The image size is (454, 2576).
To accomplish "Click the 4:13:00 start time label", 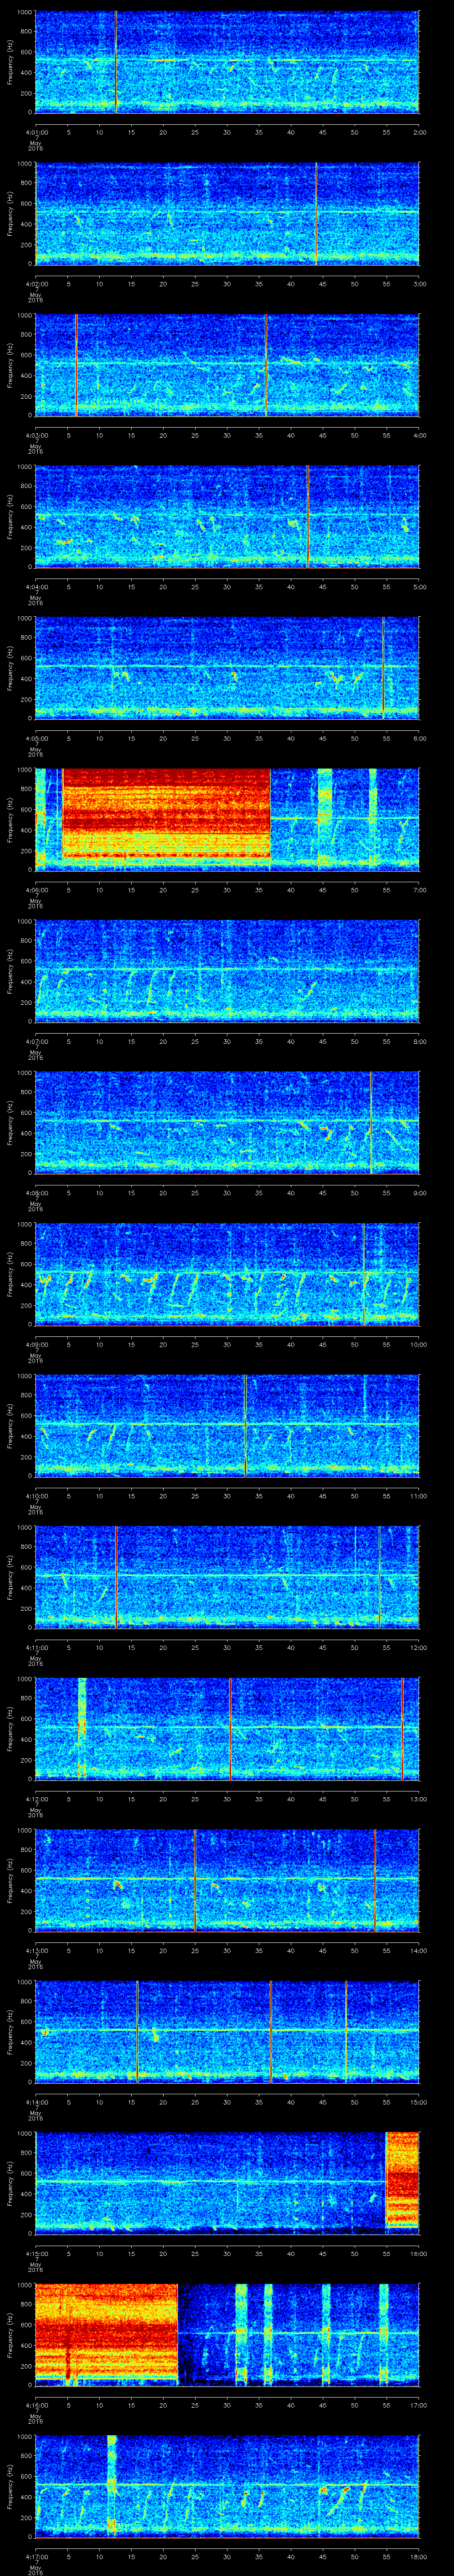I will [36, 1950].
